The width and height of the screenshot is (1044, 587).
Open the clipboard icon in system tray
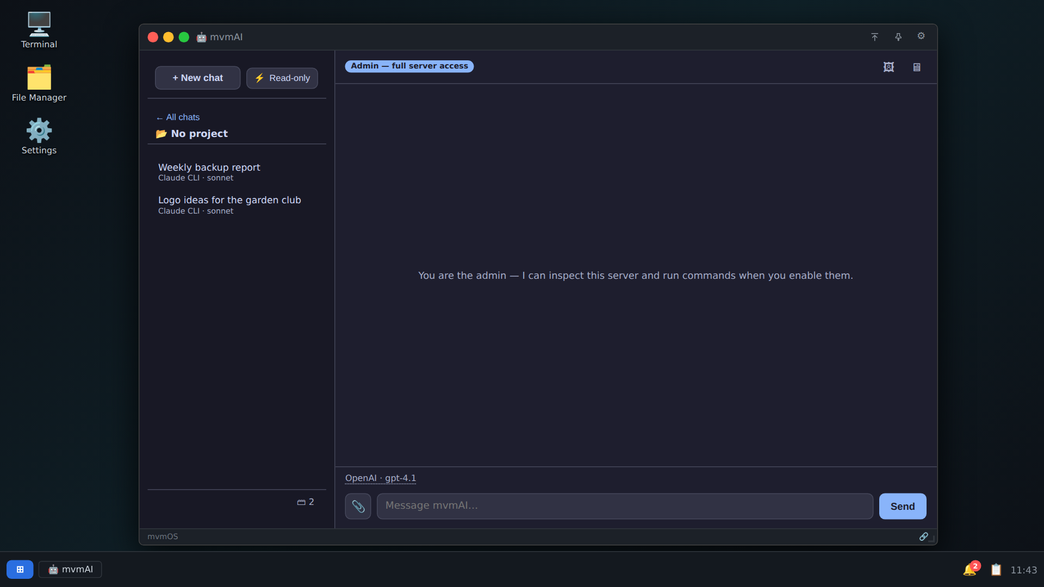[996, 570]
